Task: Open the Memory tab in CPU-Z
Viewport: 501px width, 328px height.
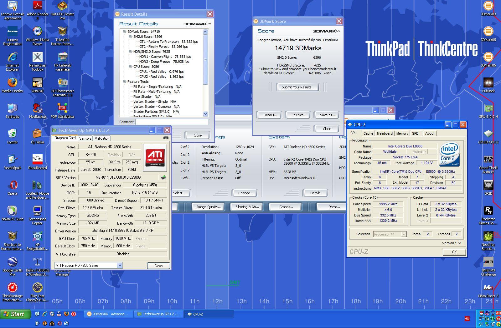Action: pyautogui.click(x=402, y=133)
